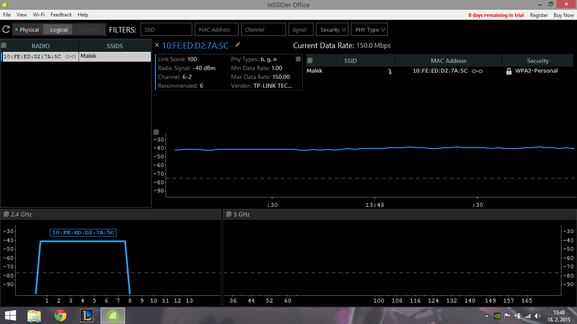Switch to Logical view mode
Image resolution: width=577 pixels, height=324 pixels.
[59, 30]
